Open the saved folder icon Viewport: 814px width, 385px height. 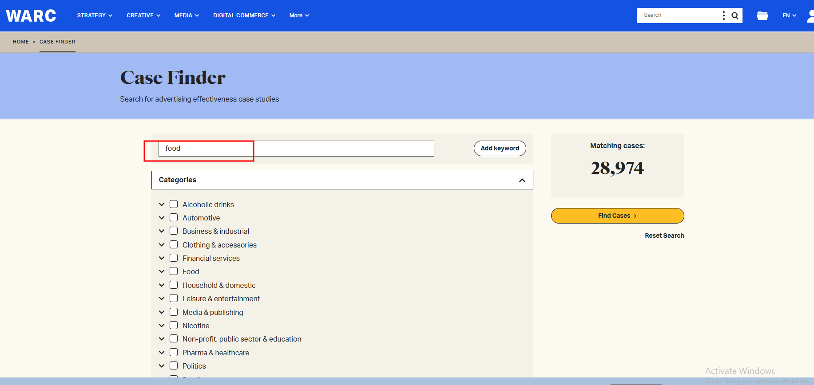point(762,16)
